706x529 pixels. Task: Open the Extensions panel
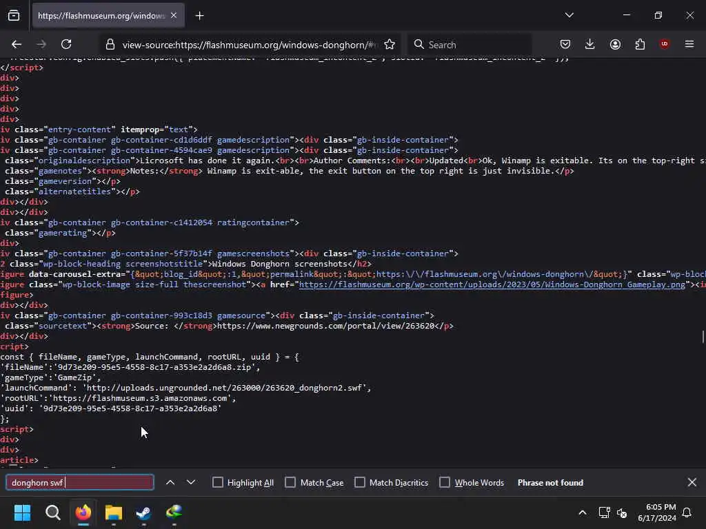pos(640,44)
